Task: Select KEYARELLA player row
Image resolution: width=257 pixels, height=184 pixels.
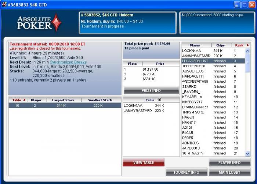Action: [x=213, y=97]
